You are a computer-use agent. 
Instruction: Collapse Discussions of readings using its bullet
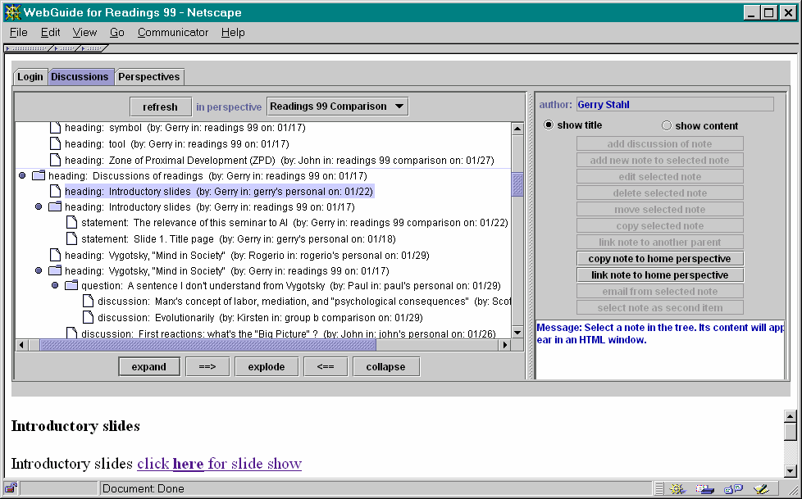point(22,176)
